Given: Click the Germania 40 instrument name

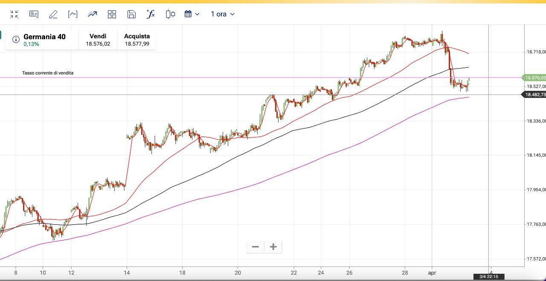Looking at the screenshot, I should point(44,37).
